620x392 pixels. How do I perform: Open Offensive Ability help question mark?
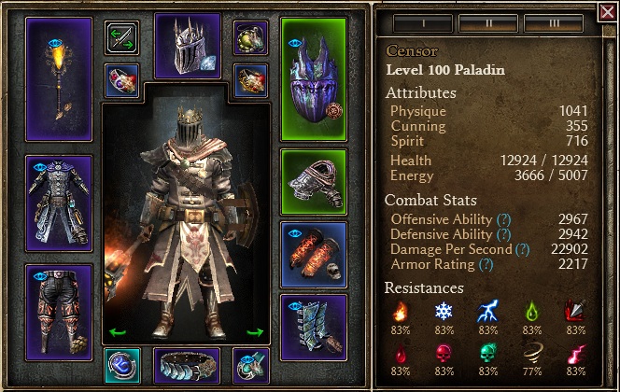[x=504, y=219]
